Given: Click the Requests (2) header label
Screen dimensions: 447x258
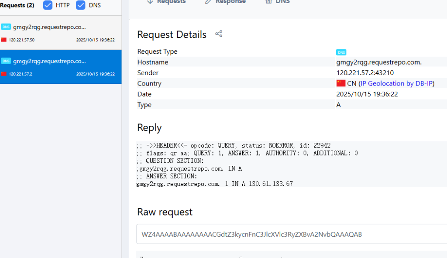Looking at the screenshot, I should click(17, 6).
